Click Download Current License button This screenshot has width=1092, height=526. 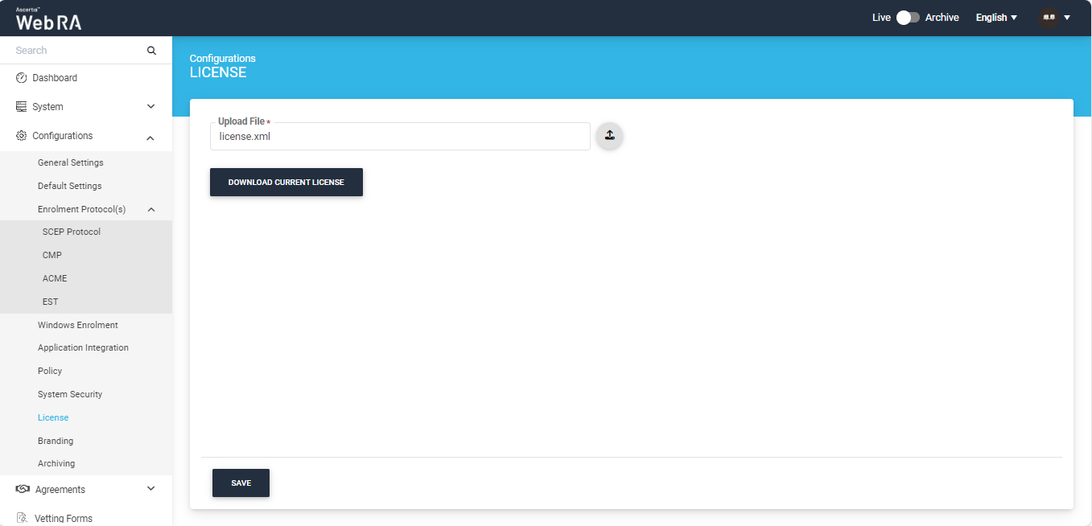(286, 182)
